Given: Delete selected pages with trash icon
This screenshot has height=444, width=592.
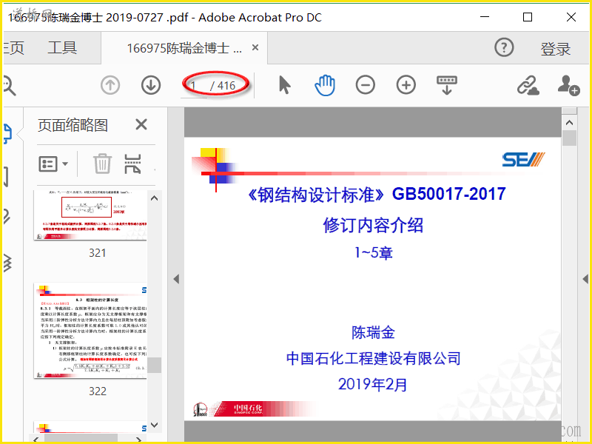Looking at the screenshot, I should click(x=102, y=164).
